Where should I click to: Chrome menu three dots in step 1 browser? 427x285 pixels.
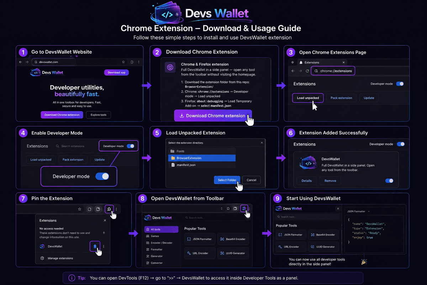[139, 62]
